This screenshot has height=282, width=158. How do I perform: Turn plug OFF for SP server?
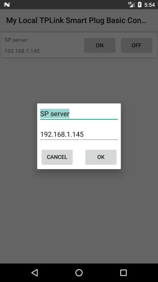[x=137, y=45]
